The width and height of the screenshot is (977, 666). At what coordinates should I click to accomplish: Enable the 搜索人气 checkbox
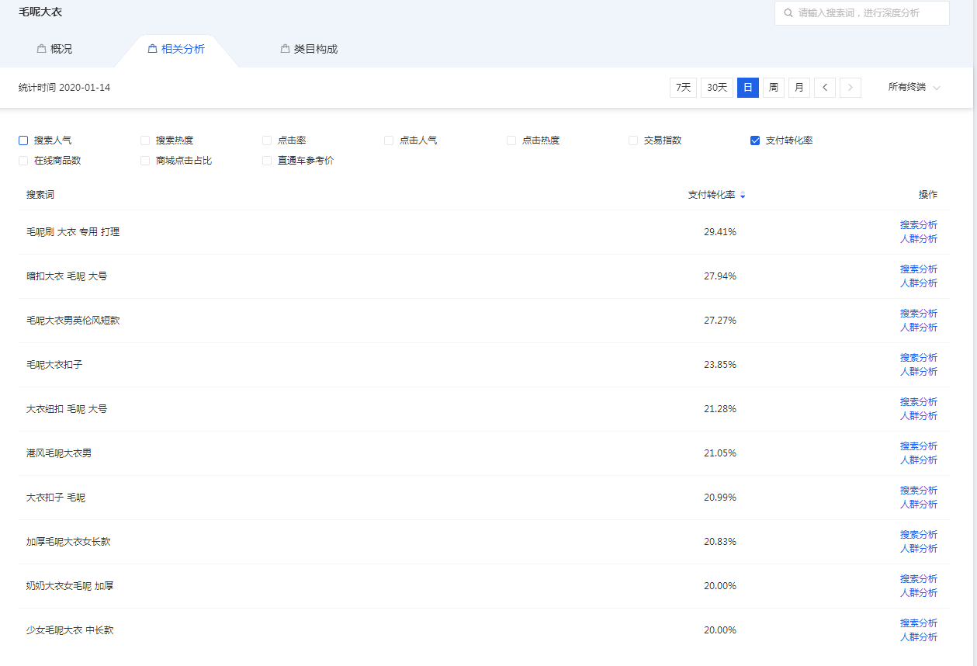tap(23, 140)
